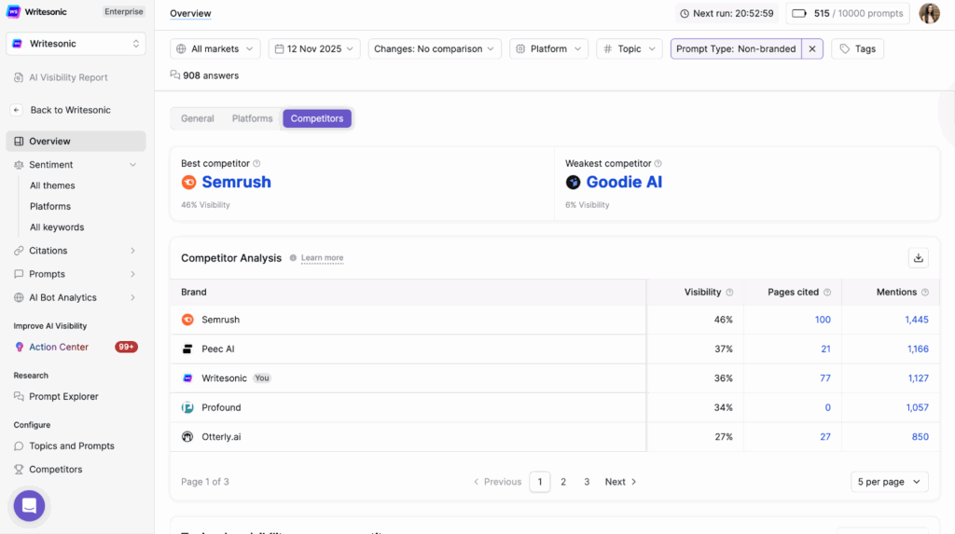Image resolution: width=955 pixels, height=534 pixels.
Task: Click the Mentions column info icon
Action: (x=924, y=293)
